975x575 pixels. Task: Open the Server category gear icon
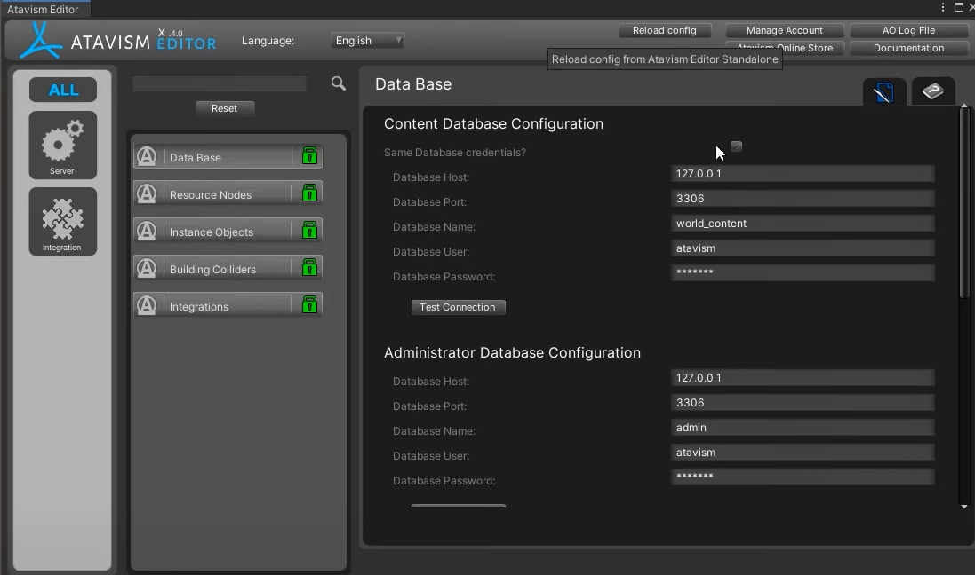(x=62, y=144)
